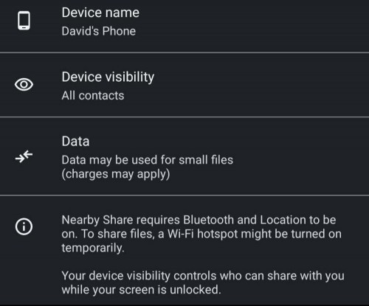Select the "David's Phone" name text
369x306 pixels.
coord(99,31)
